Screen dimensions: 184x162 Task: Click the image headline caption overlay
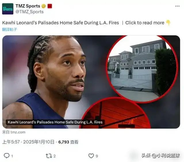(x=55, y=122)
